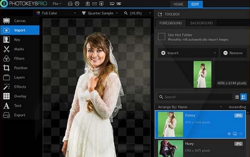This screenshot has height=157, width=250.
Task: Open the Canvas section in sidebar
Action: tap(20, 21)
